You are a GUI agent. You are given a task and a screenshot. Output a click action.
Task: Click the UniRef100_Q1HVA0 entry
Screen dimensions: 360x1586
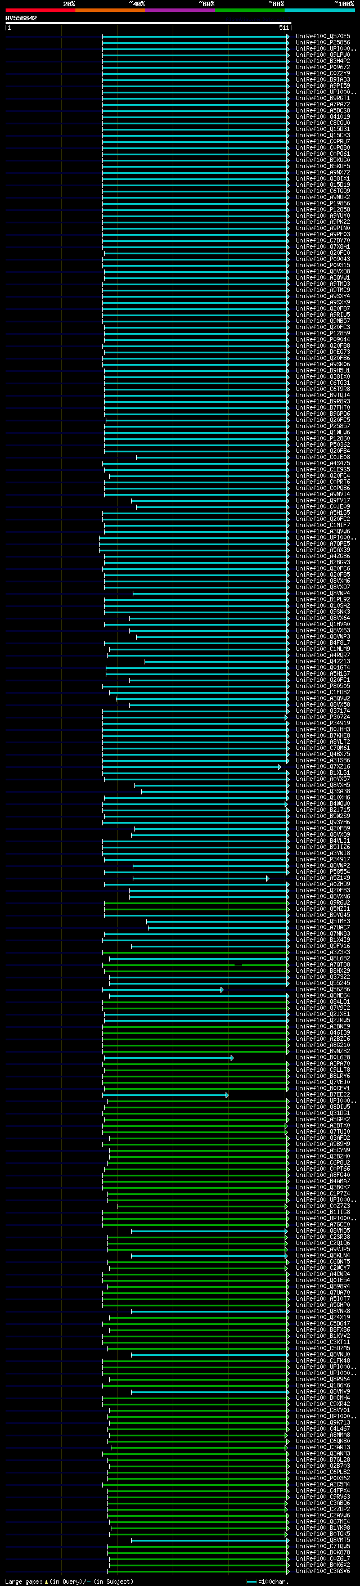click(x=322, y=624)
